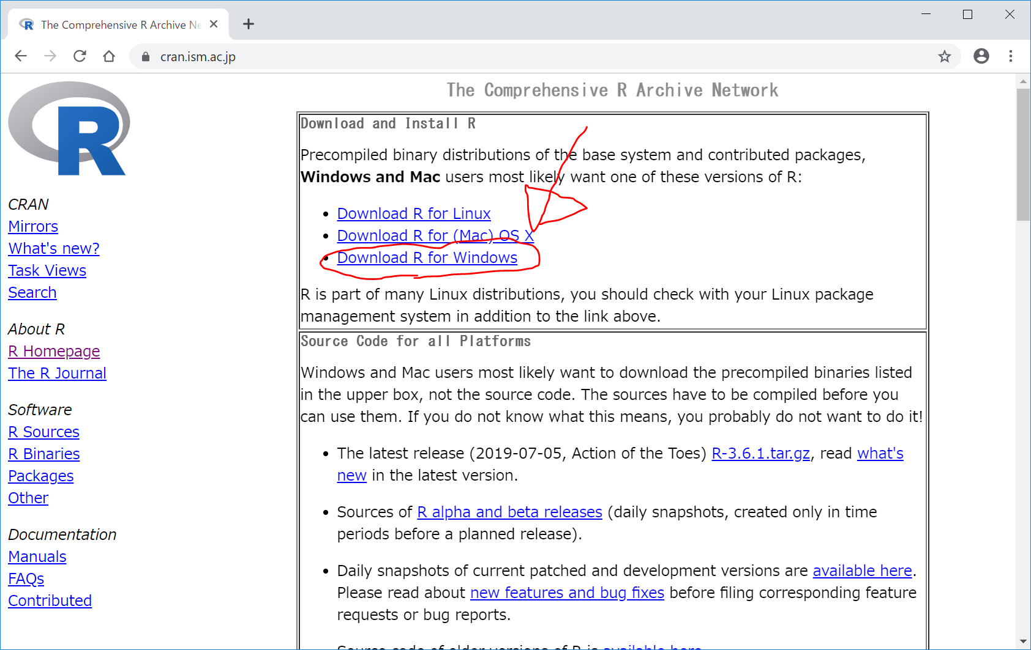The image size is (1031, 650).
Task: Open the FAQs documentation link
Action: click(26, 578)
